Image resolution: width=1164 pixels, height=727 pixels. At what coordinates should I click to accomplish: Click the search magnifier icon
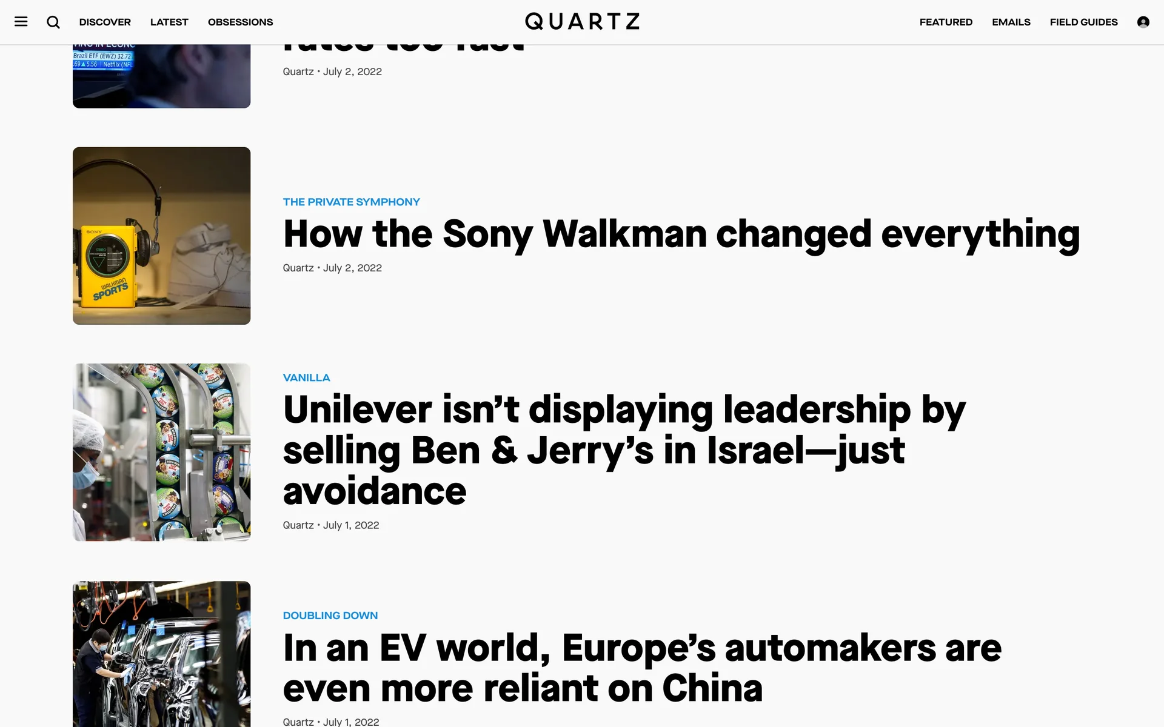point(53,22)
